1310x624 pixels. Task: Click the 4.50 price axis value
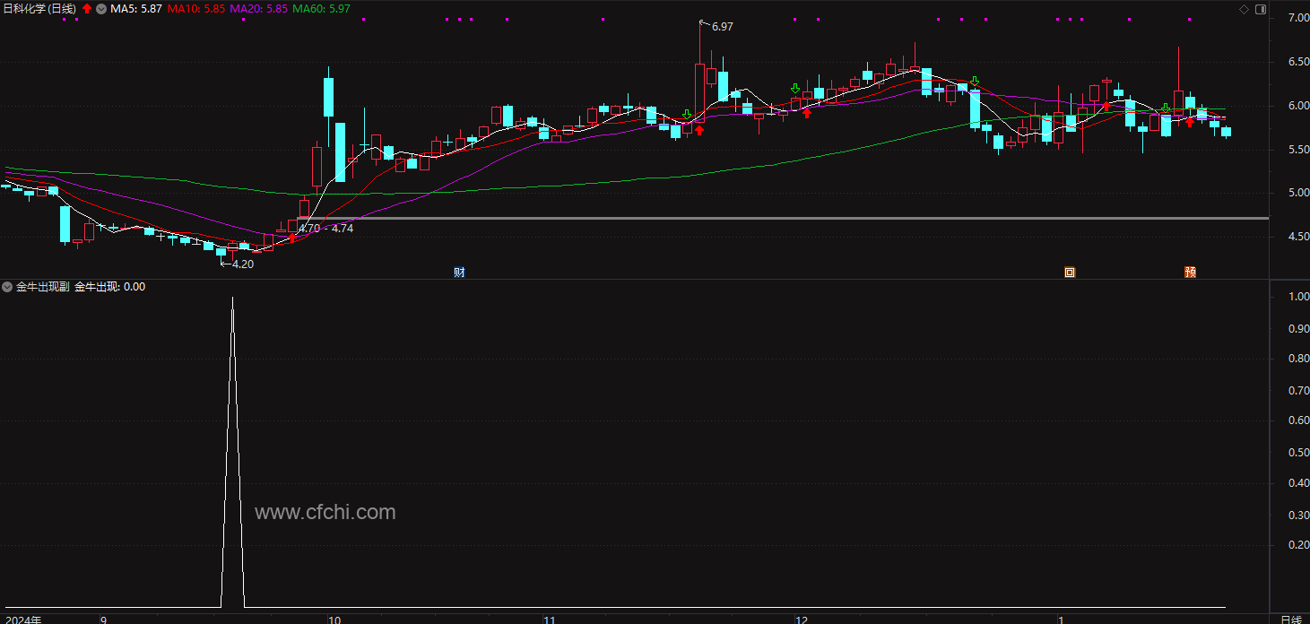pyautogui.click(x=1298, y=237)
